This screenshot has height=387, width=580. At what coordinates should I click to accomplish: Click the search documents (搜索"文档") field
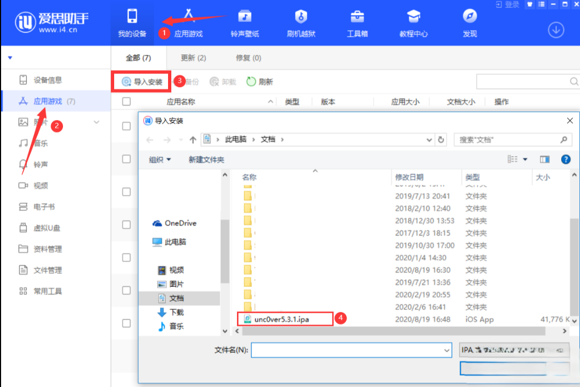click(513, 140)
